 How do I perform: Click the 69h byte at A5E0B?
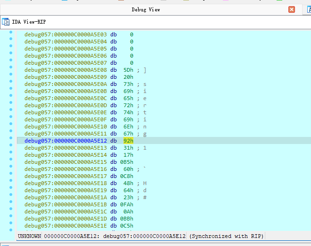(128, 91)
